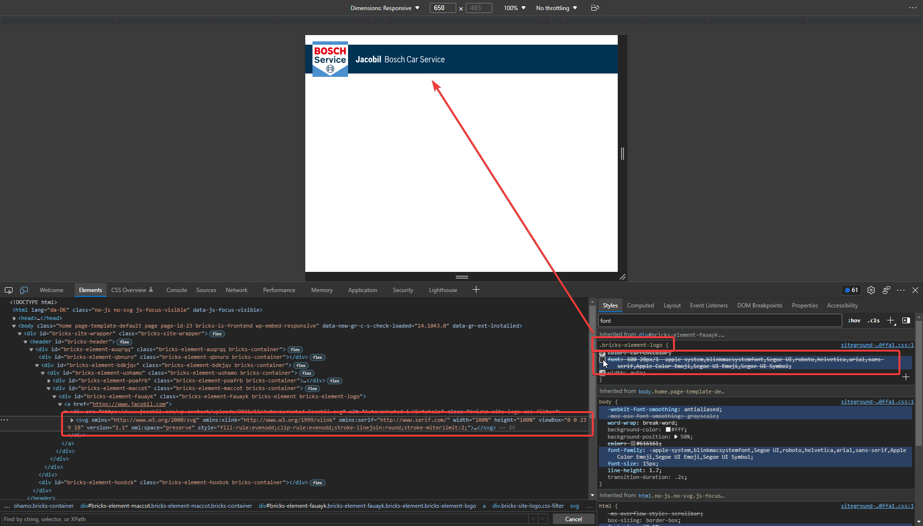Viewport: 923px width, 526px height.
Task: Toggle flex badge on bricks-element-hoxbzk div
Action: pyautogui.click(x=318, y=483)
